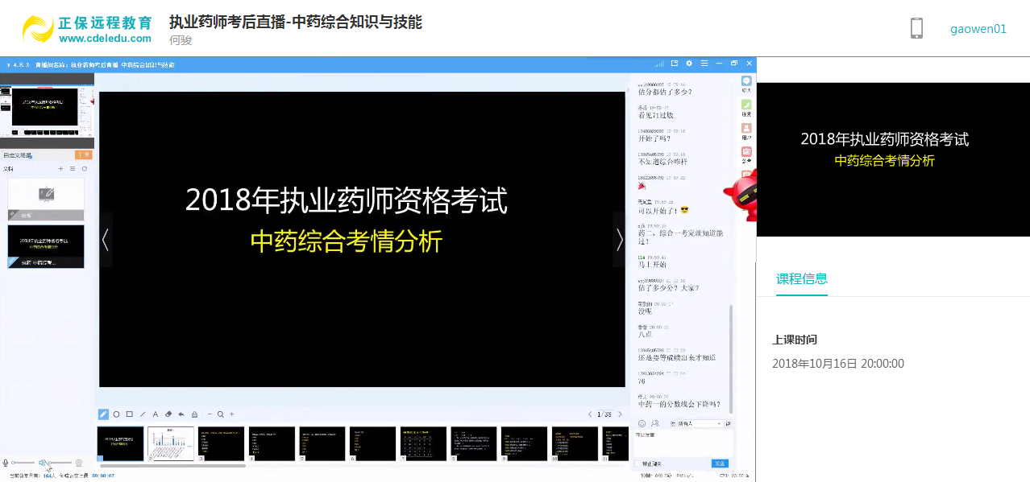Image resolution: width=1030 pixels, height=482 pixels.
Task: Pick the eraser tool
Action: (168, 414)
